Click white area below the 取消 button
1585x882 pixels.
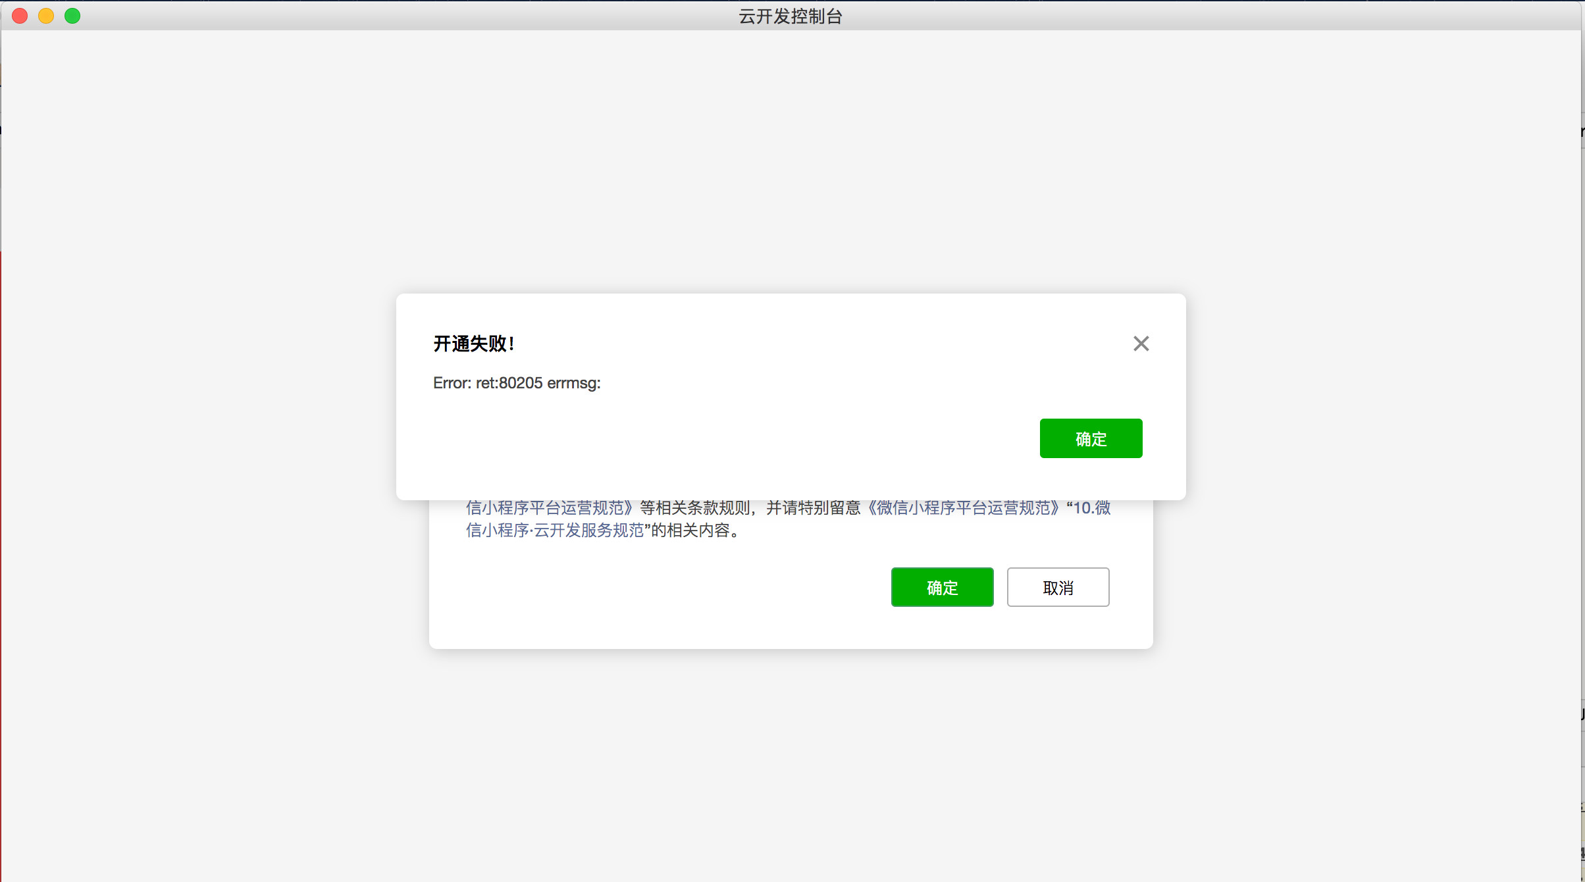pyautogui.click(x=1058, y=629)
